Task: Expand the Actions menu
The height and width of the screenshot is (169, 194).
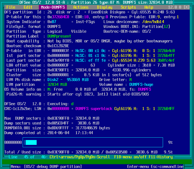Action: (x=81, y=7)
